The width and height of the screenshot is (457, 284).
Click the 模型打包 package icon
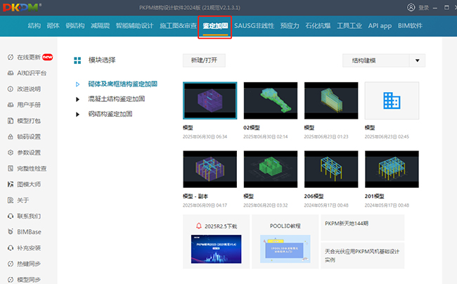click(11, 121)
